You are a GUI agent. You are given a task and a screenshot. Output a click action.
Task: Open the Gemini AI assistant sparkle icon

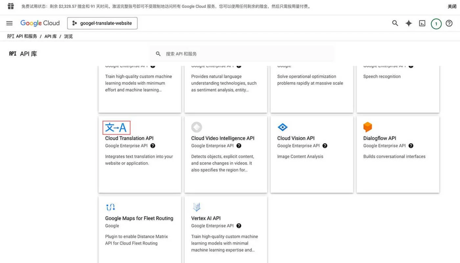408,23
